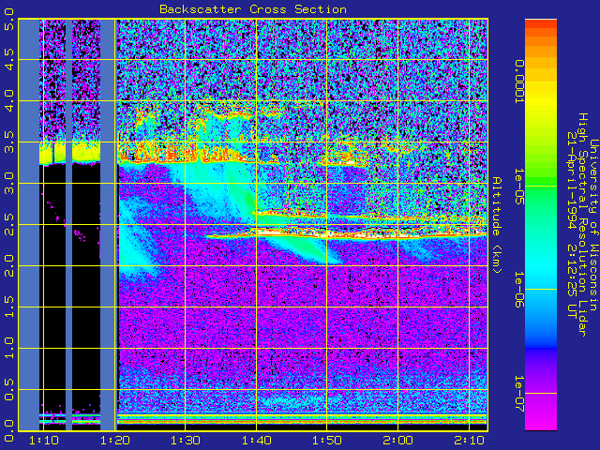
Task: Click the '0.0' altitude axis label
Action: [8, 430]
